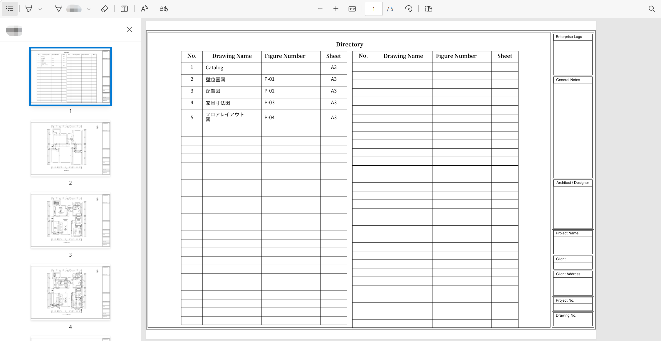Click the "Directory" title text
This screenshot has height=341, width=661.
coord(350,44)
